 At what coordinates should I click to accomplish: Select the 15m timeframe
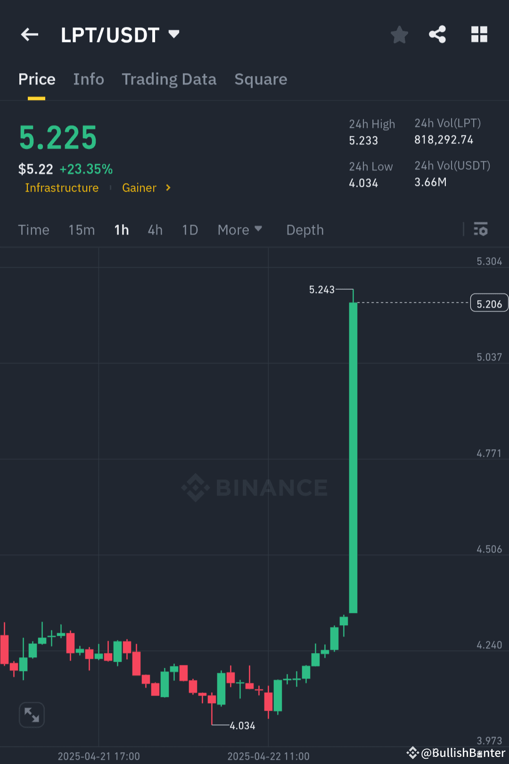(x=81, y=230)
